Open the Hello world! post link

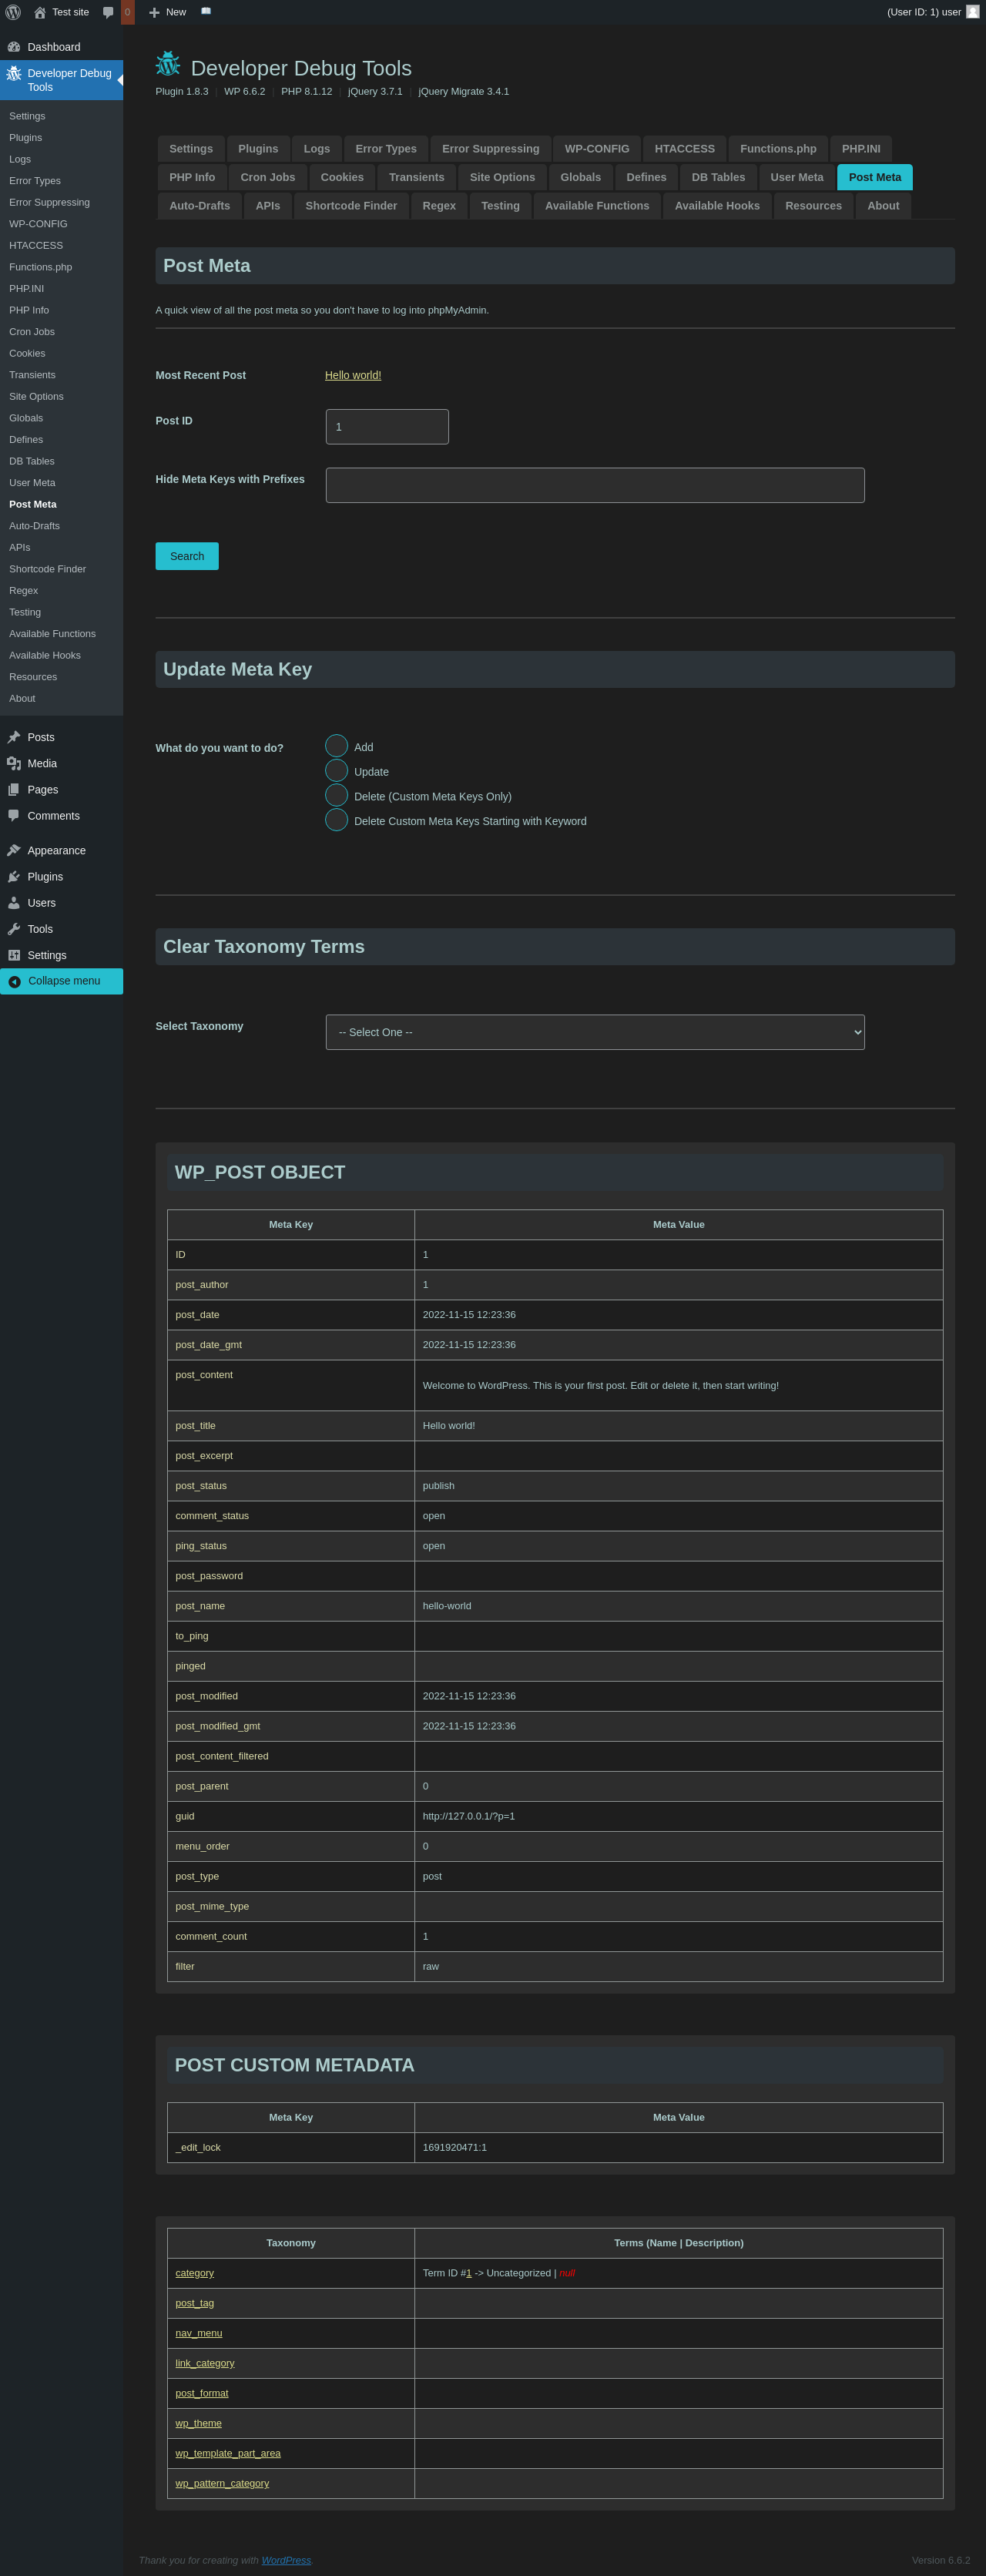[353, 375]
